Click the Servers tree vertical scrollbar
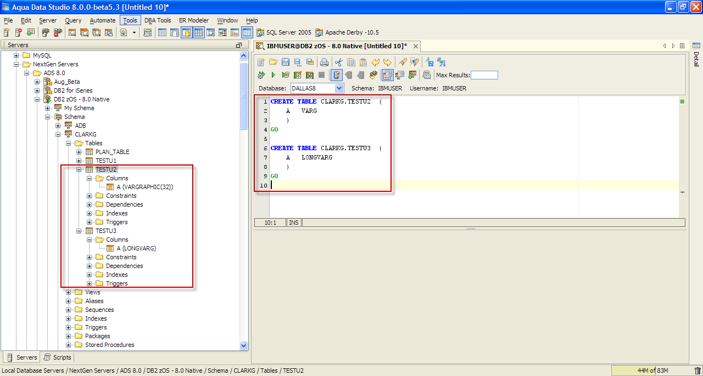Screen dimensions: 703x376 tap(244, 96)
